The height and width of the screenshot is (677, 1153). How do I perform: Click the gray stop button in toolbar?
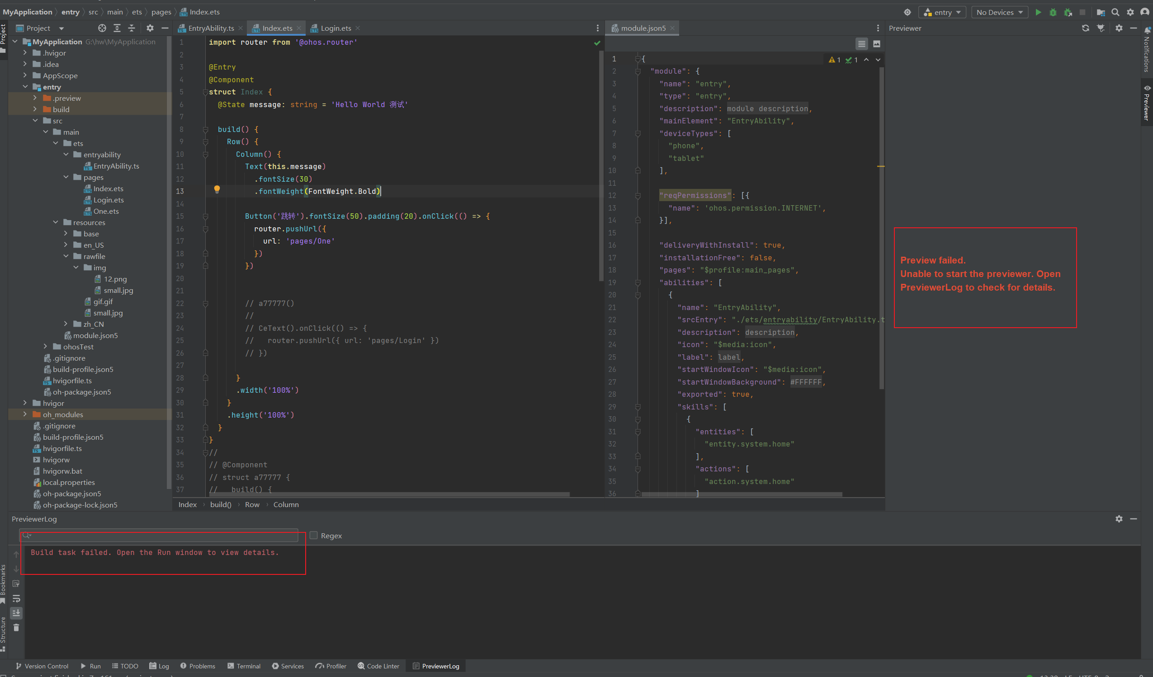coord(1082,12)
